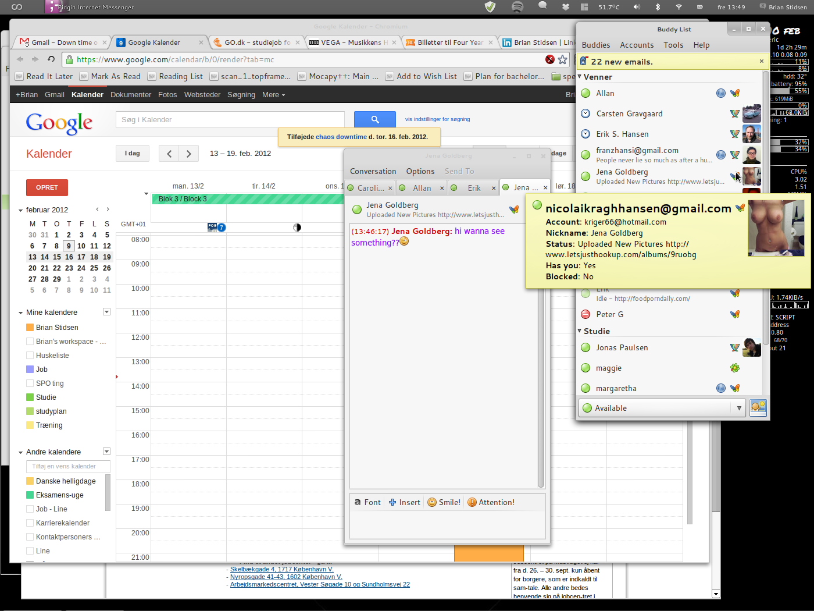Click the Attention! button in chat
The image size is (814, 611).
click(491, 502)
